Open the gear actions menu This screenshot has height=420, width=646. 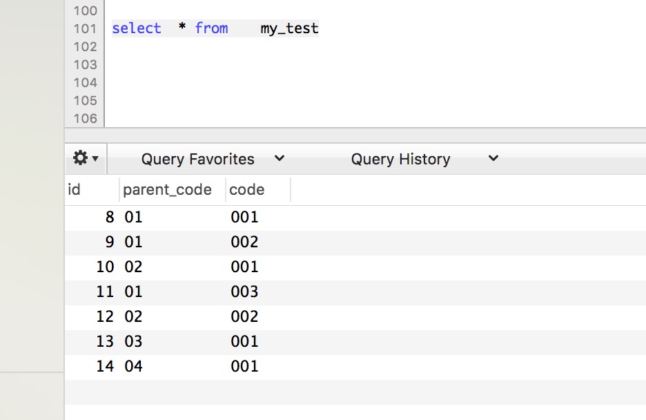81,158
